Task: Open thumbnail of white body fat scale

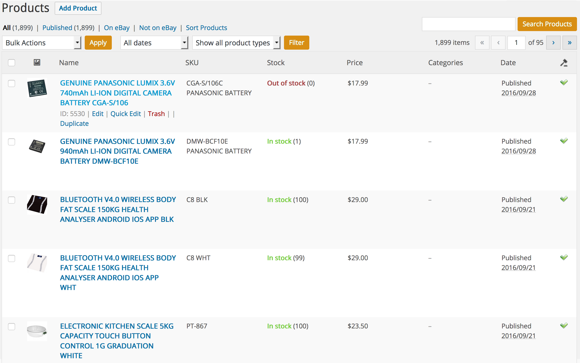Action: point(37,263)
